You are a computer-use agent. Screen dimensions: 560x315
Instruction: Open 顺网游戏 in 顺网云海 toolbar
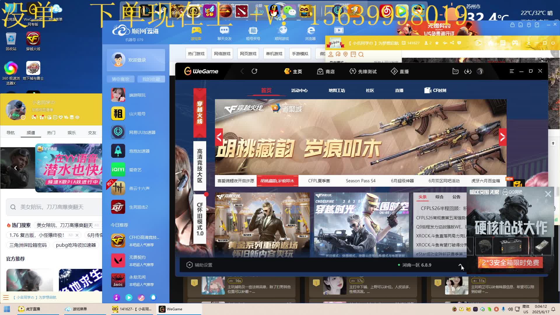pyautogui.click(x=282, y=34)
